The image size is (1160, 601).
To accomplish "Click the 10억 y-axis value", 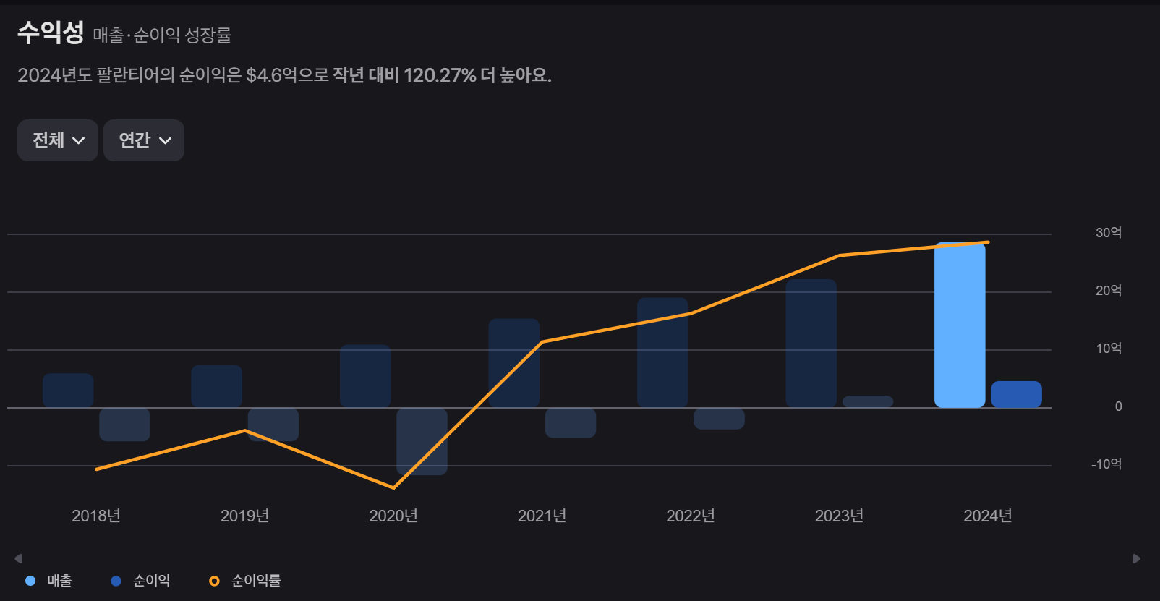I will coord(1109,349).
